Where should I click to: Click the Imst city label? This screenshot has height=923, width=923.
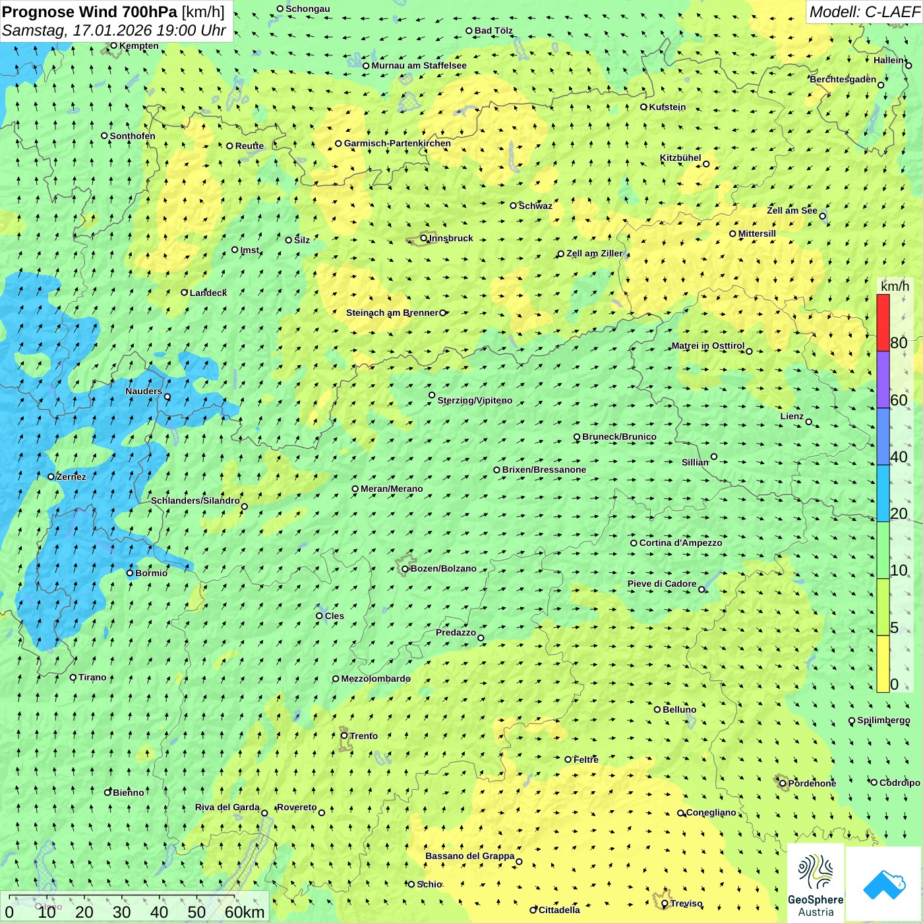(x=250, y=250)
